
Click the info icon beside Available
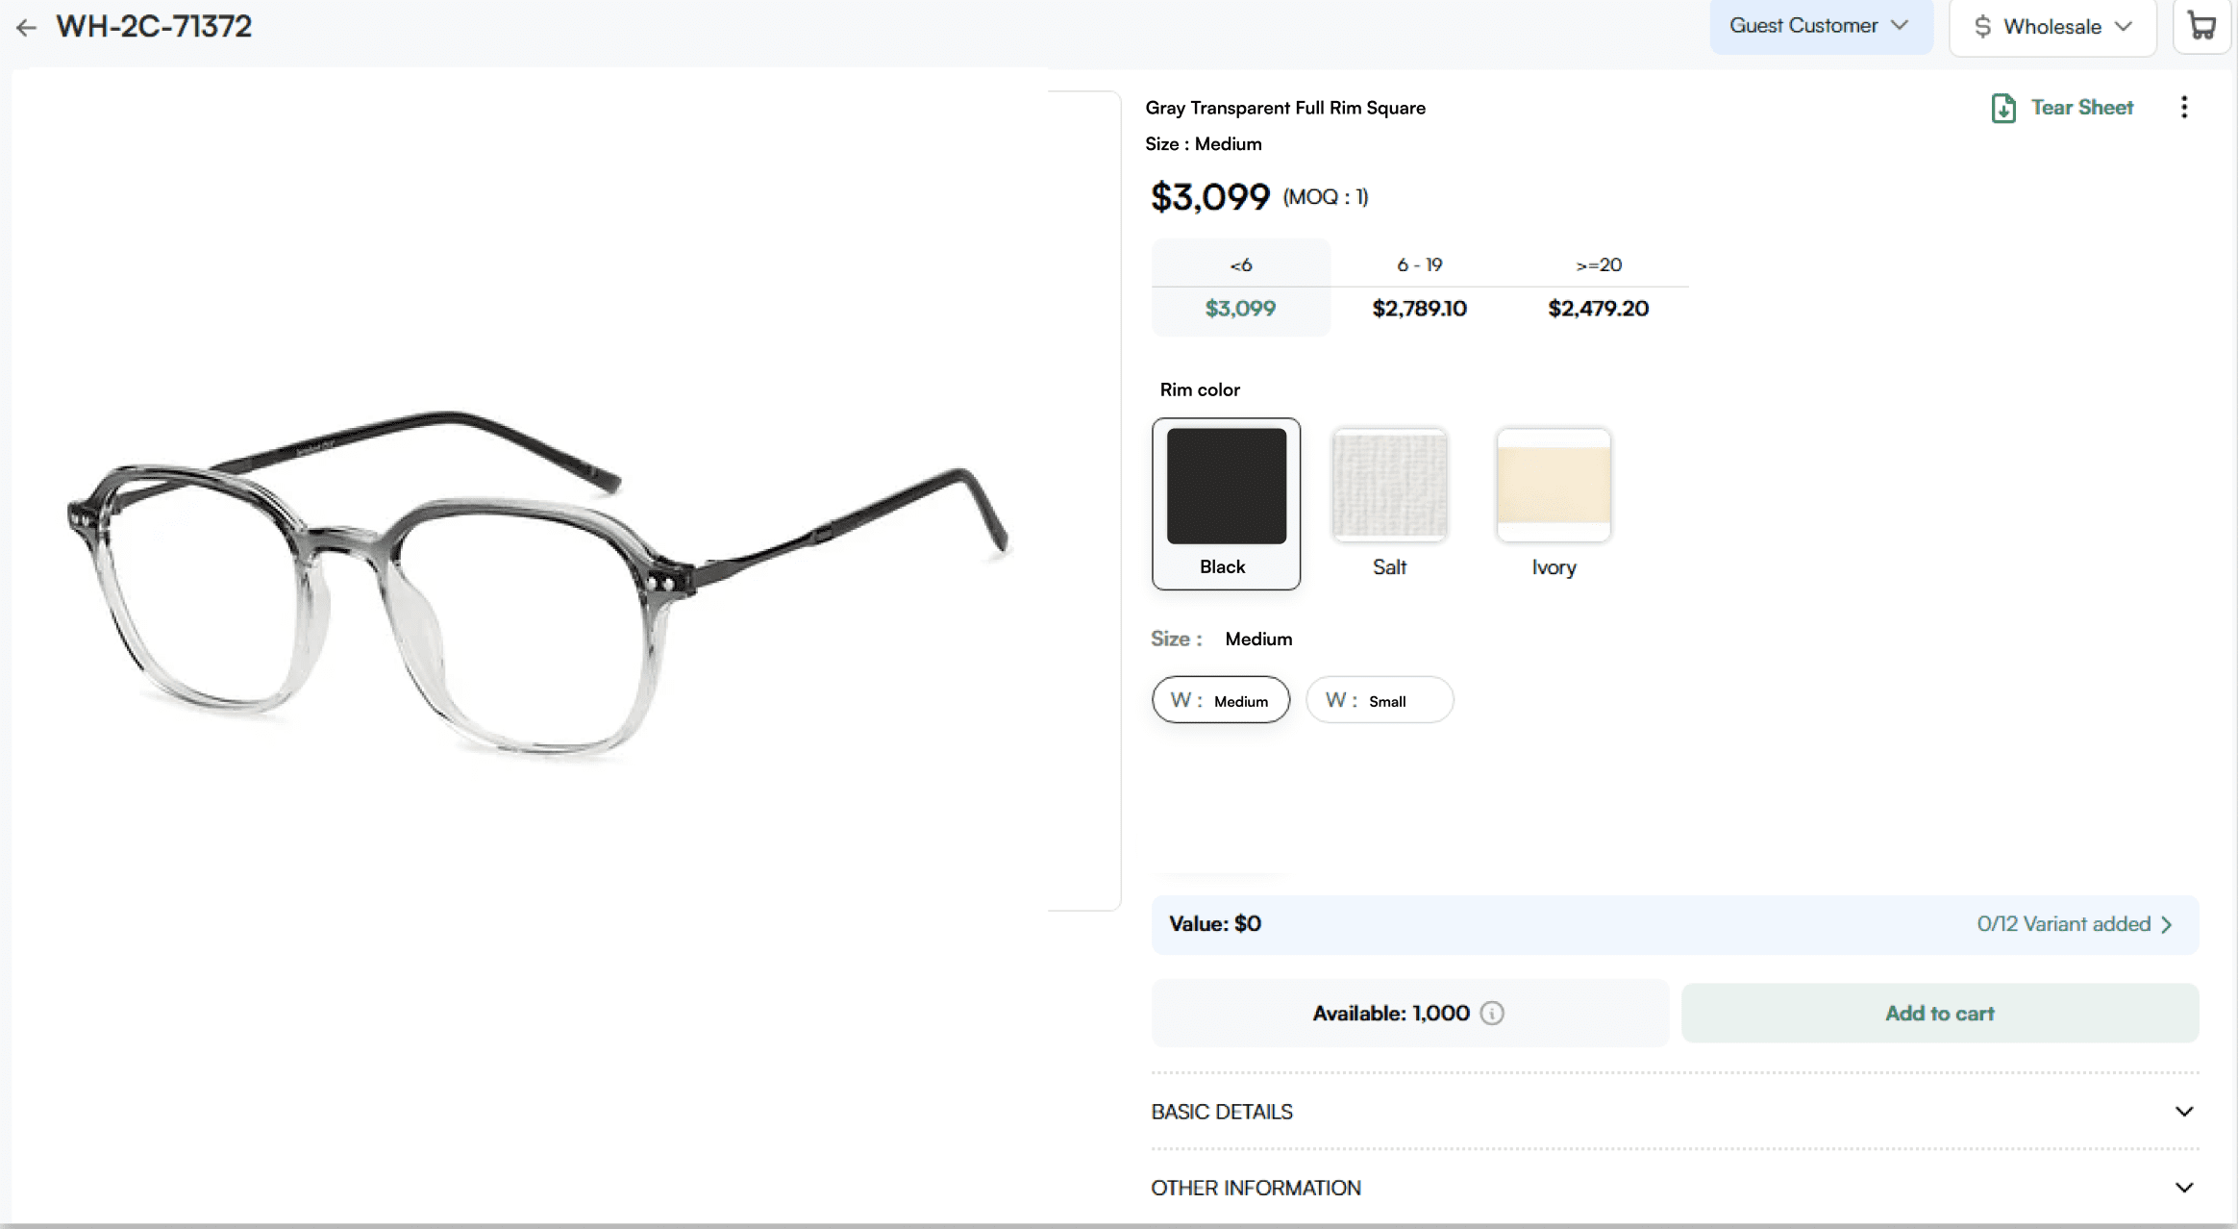[x=1492, y=1013]
